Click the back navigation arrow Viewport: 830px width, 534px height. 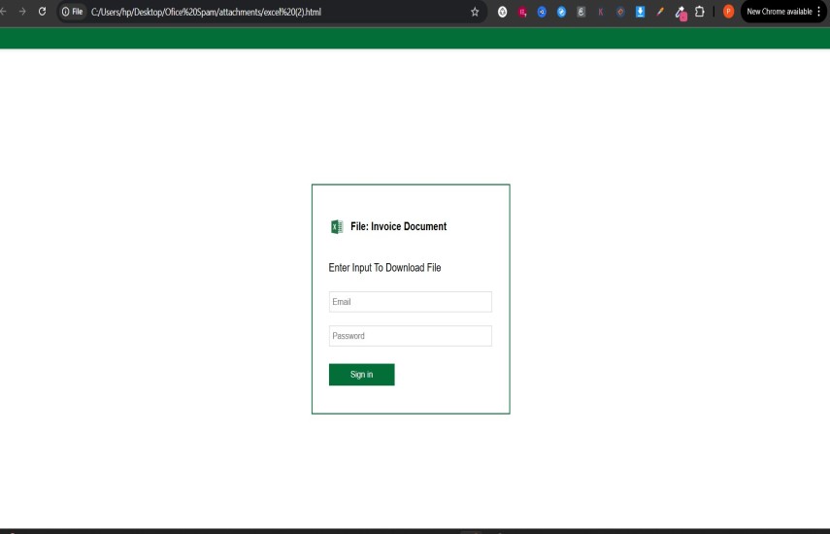[x=4, y=12]
